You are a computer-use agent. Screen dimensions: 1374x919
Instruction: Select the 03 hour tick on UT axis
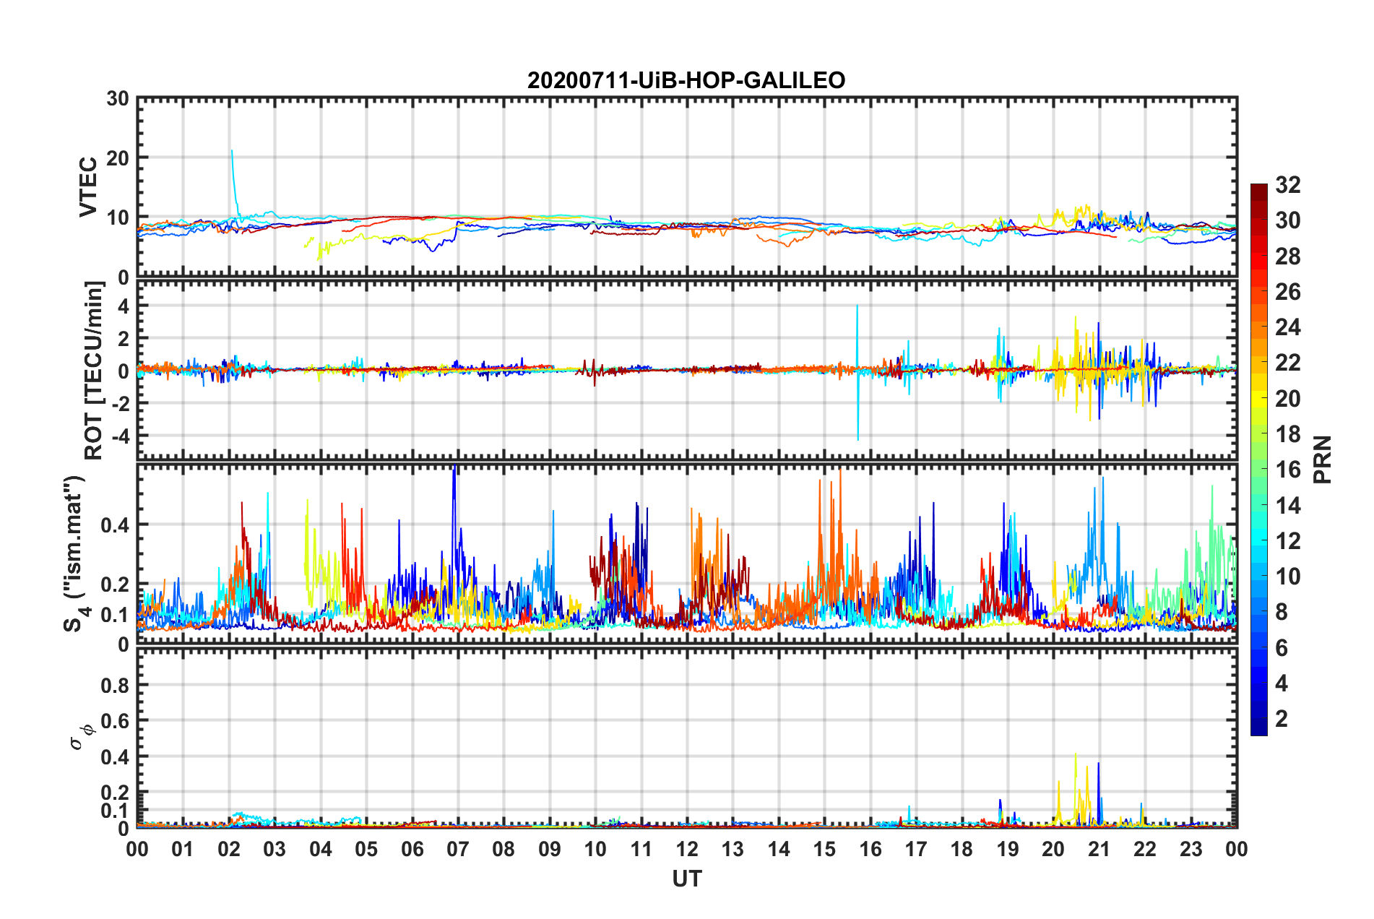[275, 849]
